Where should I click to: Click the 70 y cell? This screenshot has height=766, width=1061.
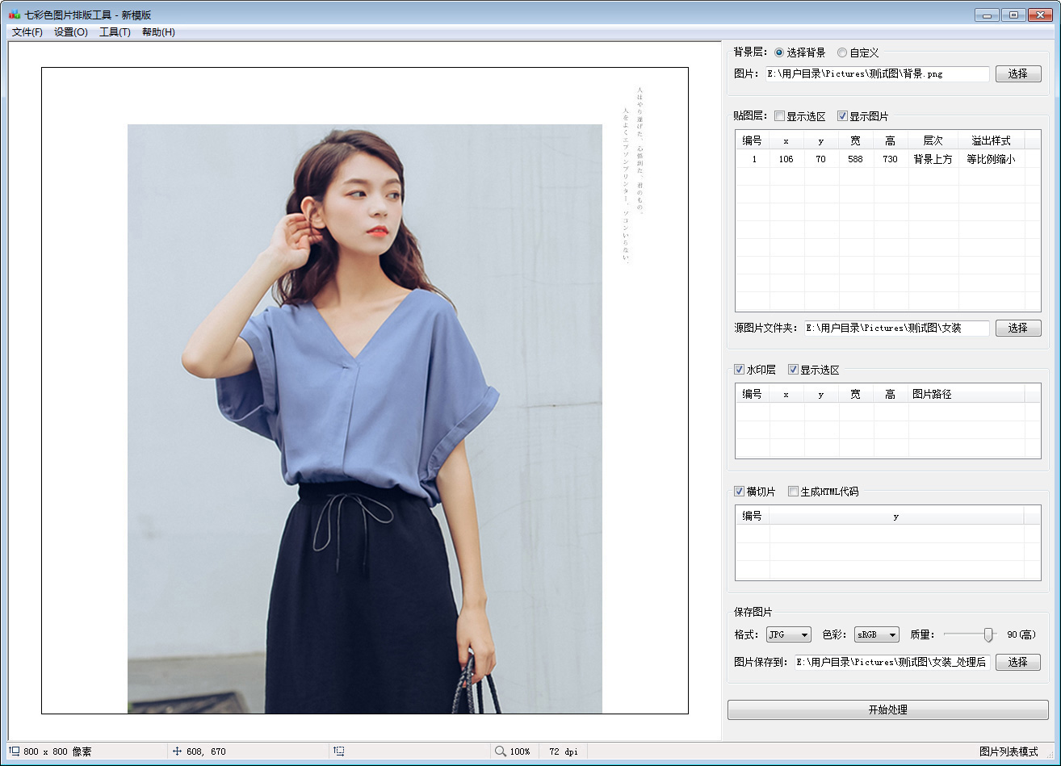[821, 159]
